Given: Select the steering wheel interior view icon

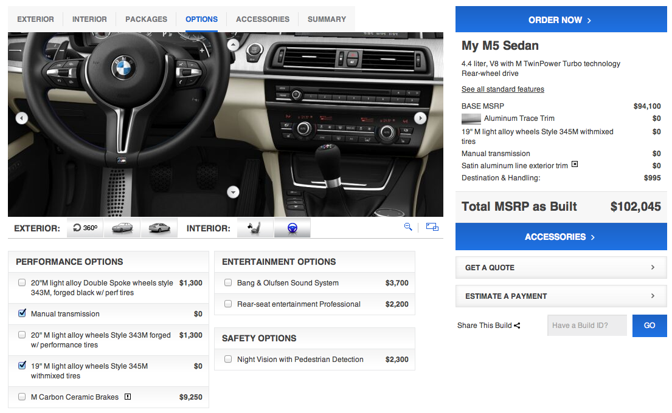Looking at the screenshot, I should tap(292, 228).
